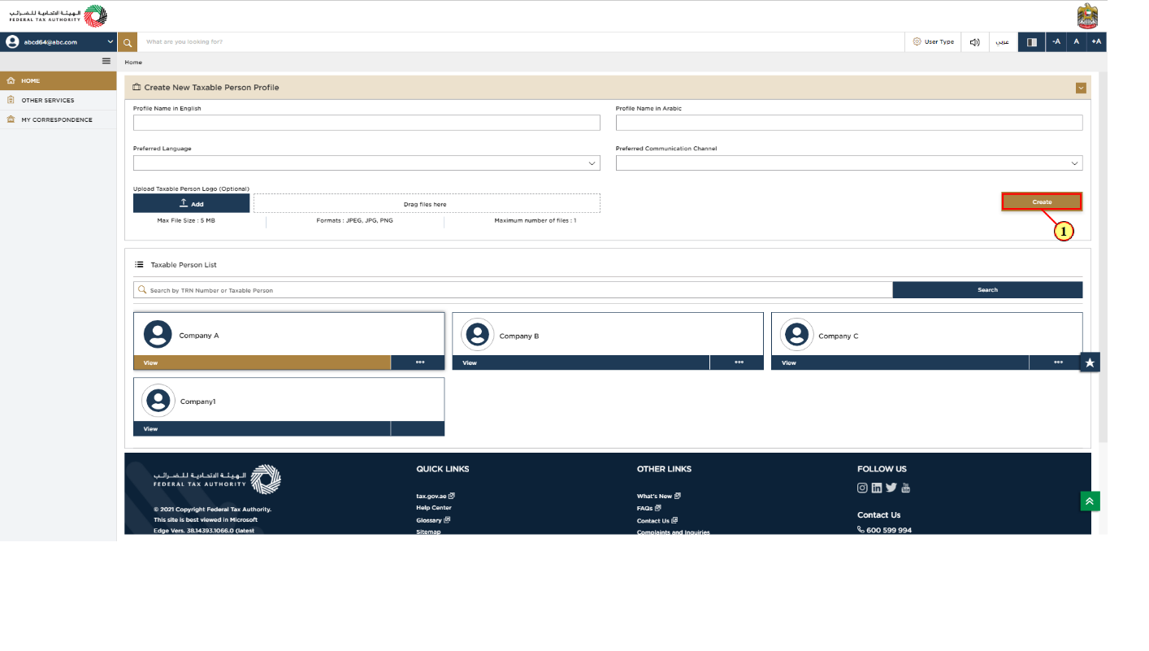Screen dimensions: 1149x651
Task: Open FAQs footer link
Action: click(x=648, y=508)
